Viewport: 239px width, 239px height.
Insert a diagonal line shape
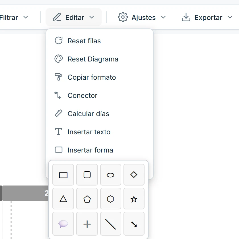tap(110, 224)
